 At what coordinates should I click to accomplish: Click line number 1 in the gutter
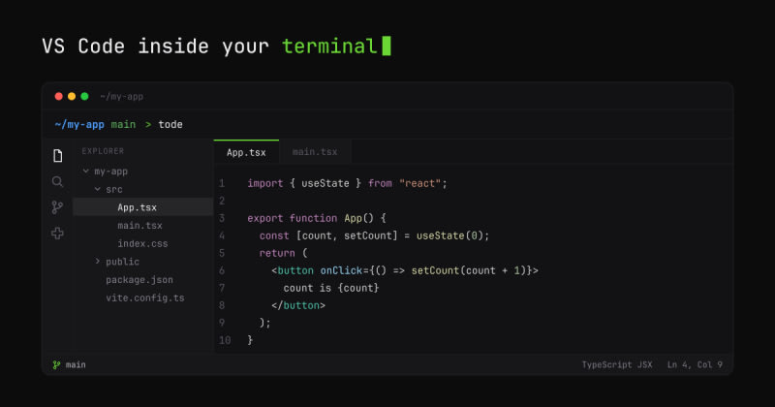[x=222, y=183]
